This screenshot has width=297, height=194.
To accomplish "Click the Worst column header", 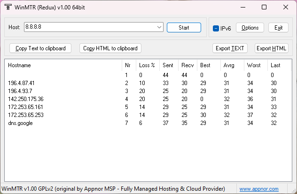I will click(x=256, y=65).
